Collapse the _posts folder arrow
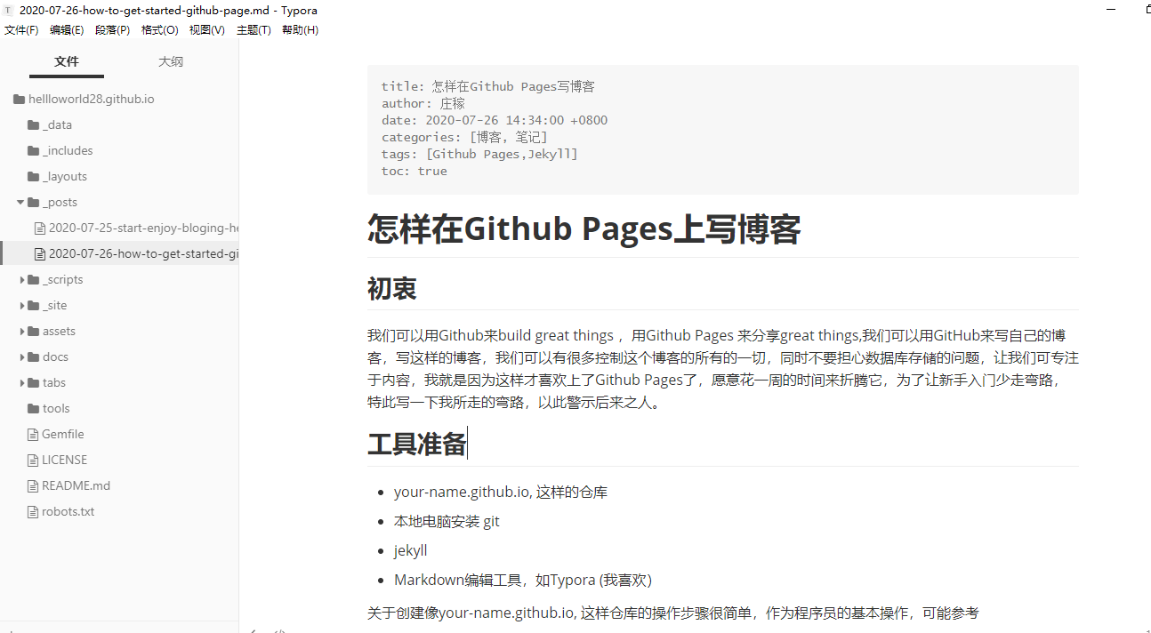The height and width of the screenshot is (633, 1151). 20,203
